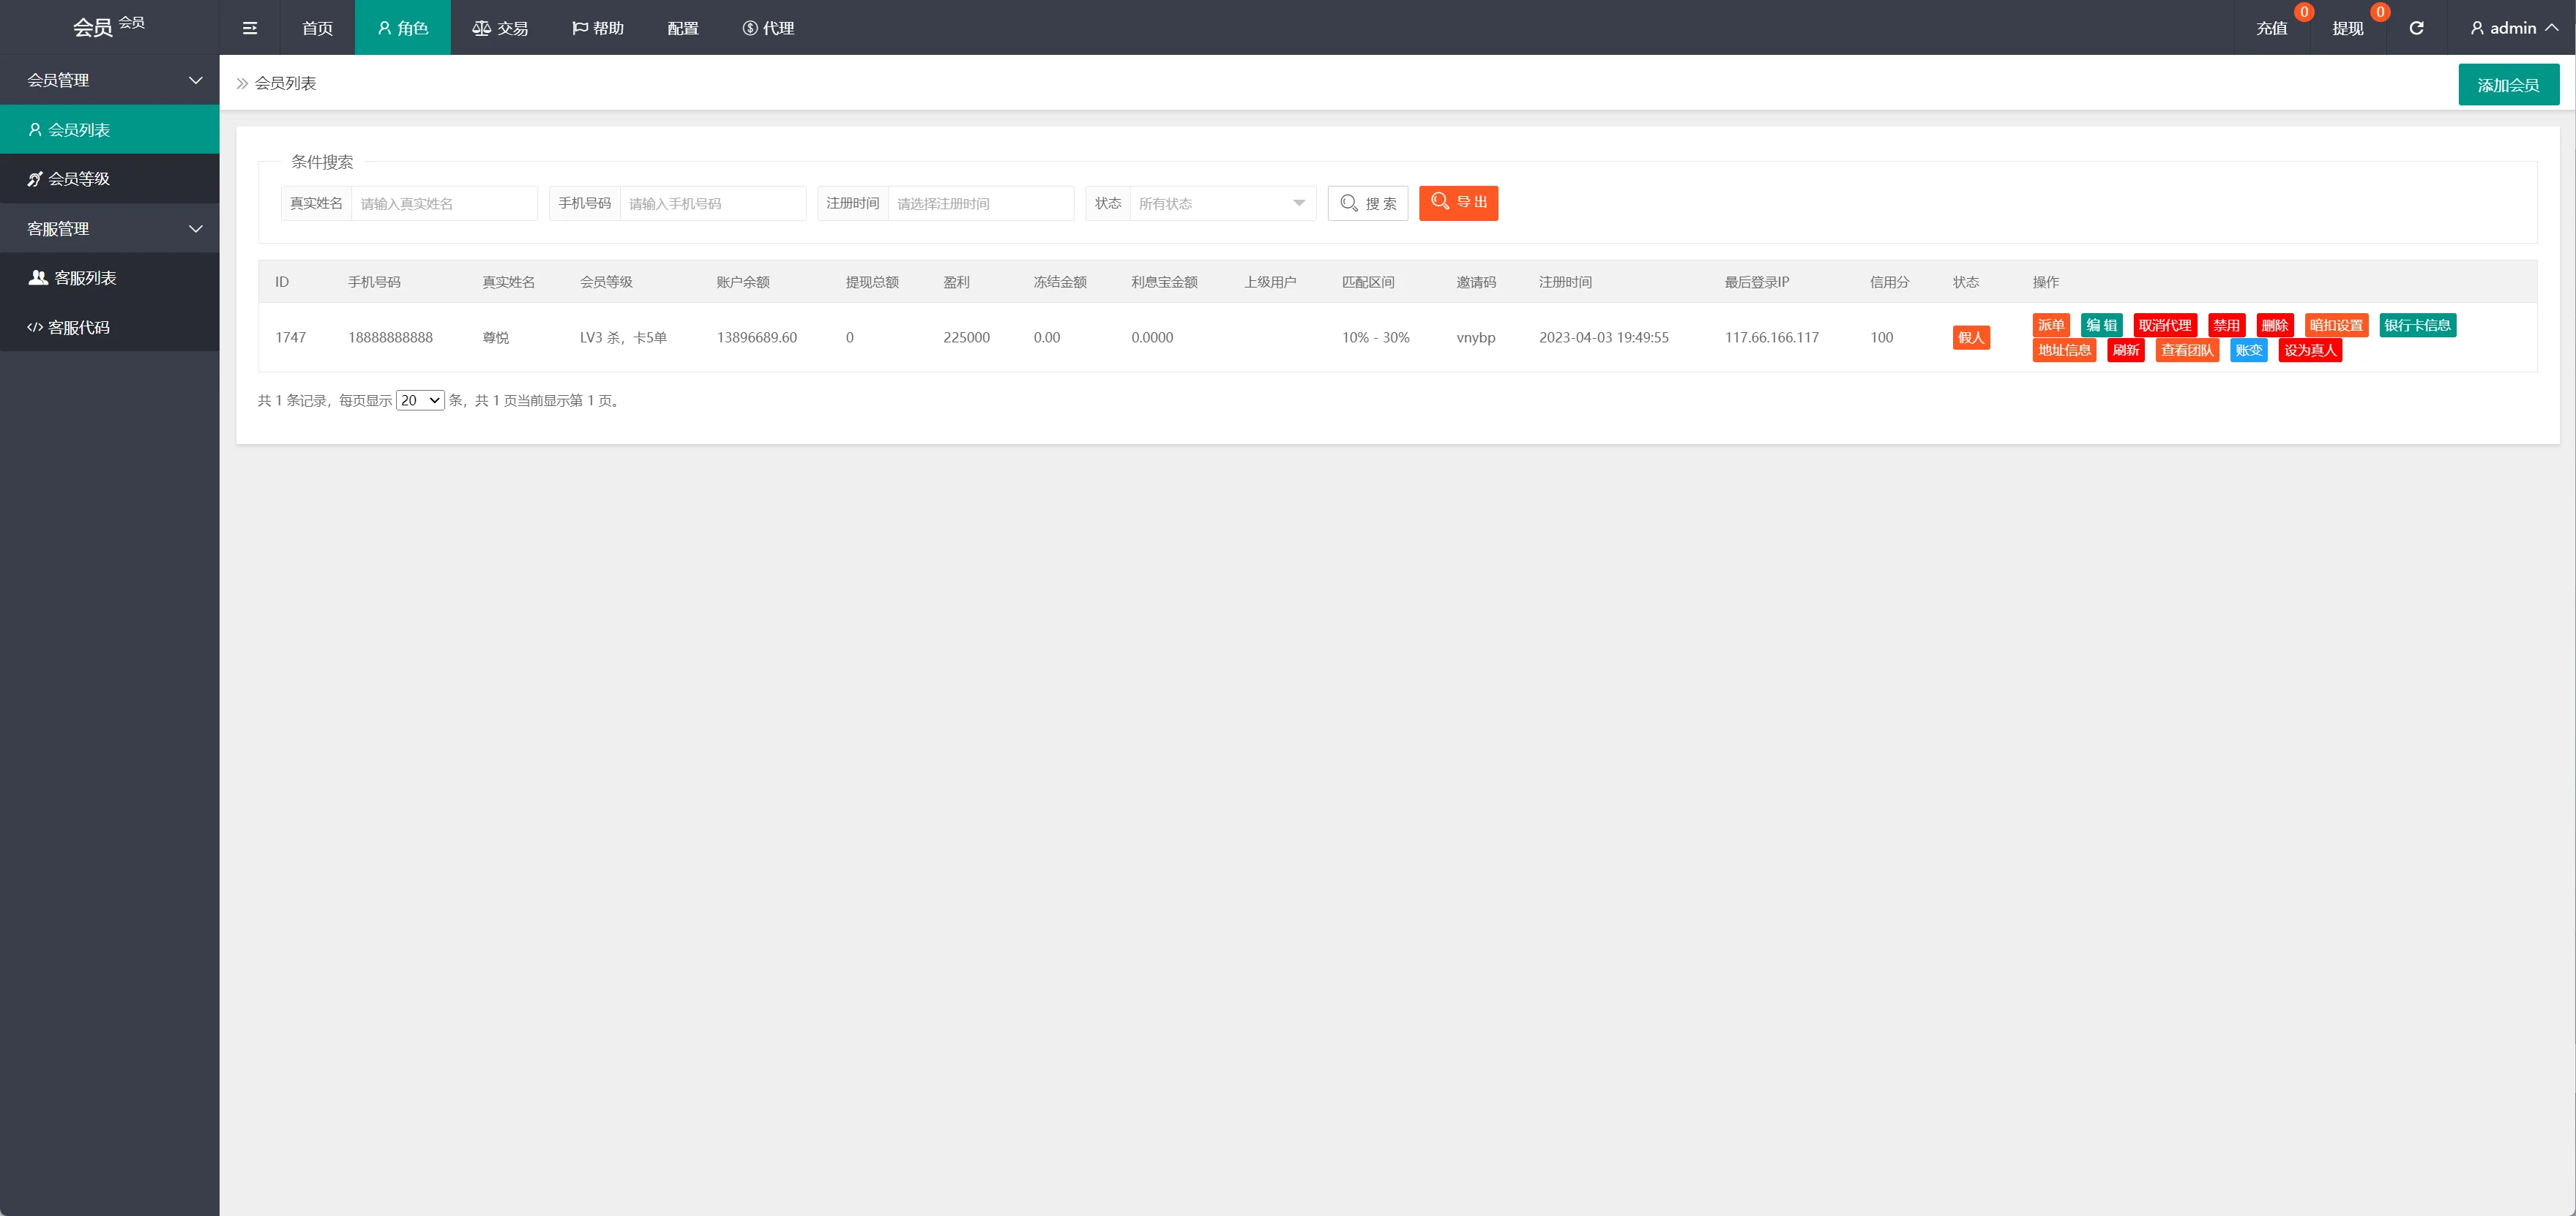2576x1216 pixels.
Task: Open the 充值 recharge notification
Action: 2271,28
